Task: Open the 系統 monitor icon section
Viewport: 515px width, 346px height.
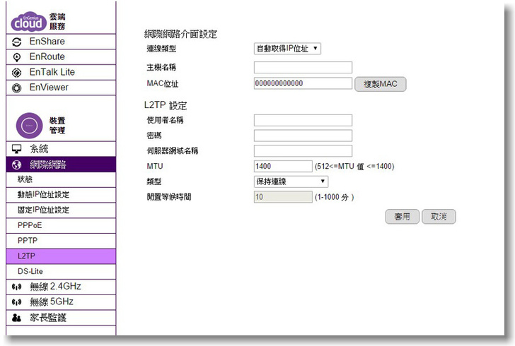Action: (18, 149)
